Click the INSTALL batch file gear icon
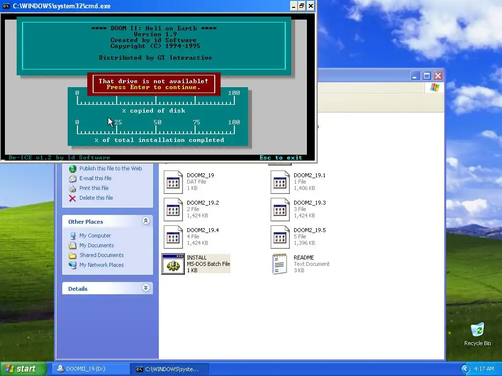 (x=173, y=264)
